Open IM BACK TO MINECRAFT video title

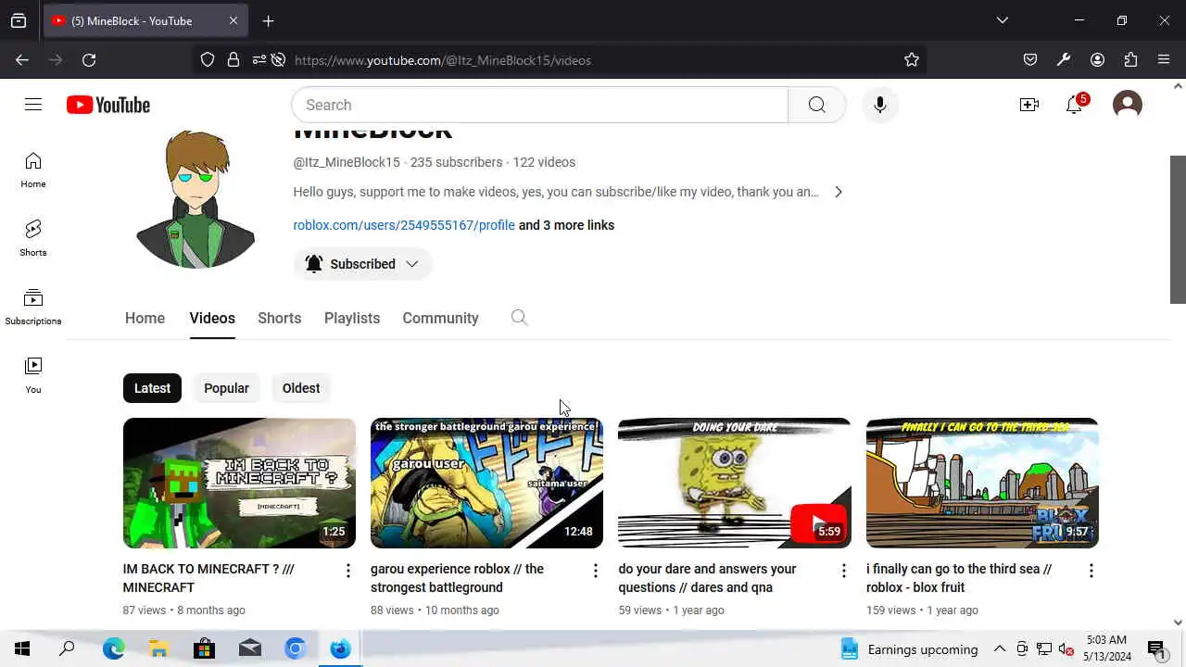(x=208, y=578)
